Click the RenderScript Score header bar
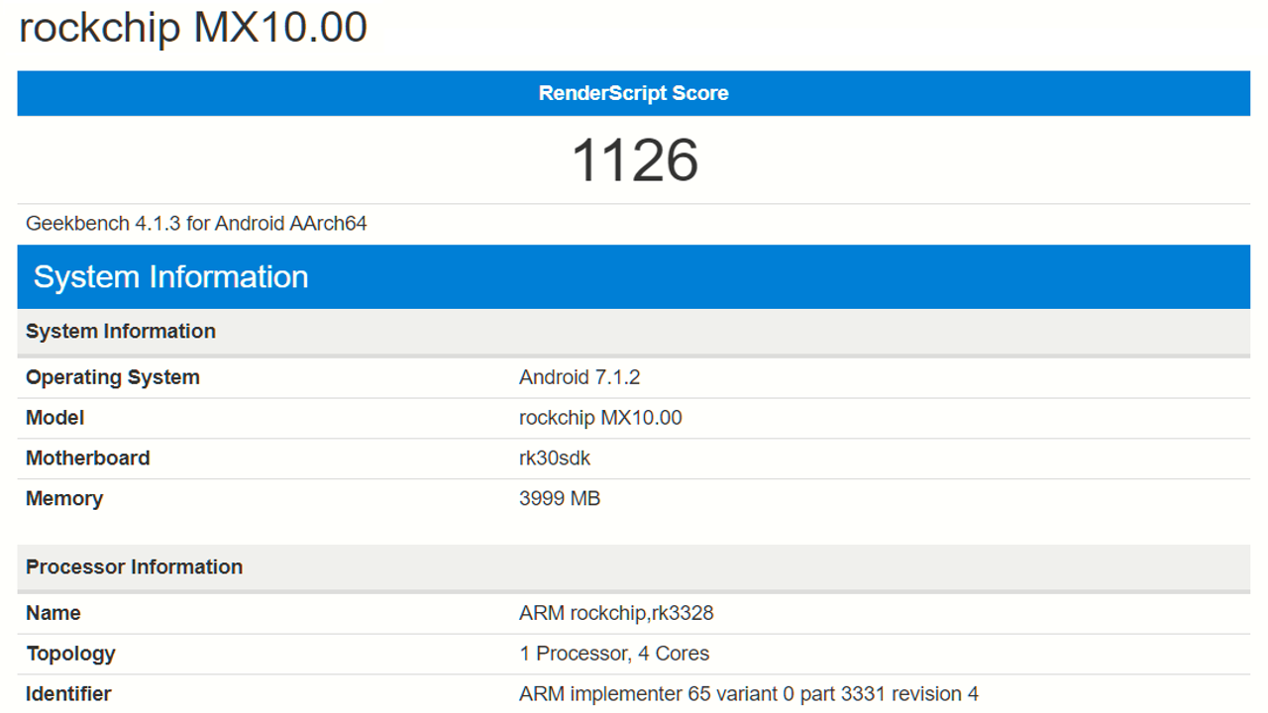1268x713 pixels. click(x=633, y=93)
